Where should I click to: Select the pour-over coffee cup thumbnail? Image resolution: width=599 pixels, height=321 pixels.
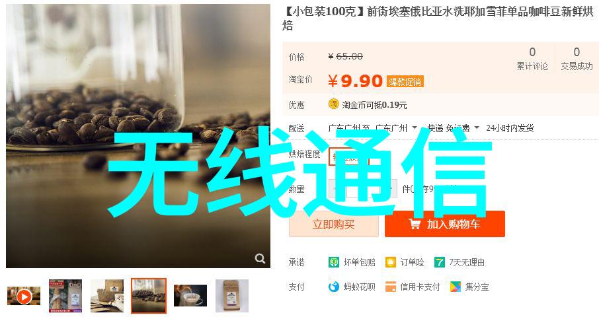190,296
